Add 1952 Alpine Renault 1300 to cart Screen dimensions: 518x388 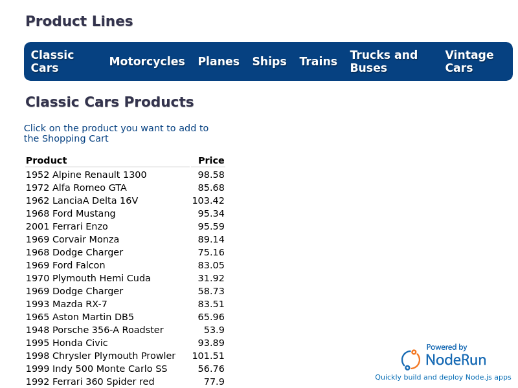pos(125,175)
